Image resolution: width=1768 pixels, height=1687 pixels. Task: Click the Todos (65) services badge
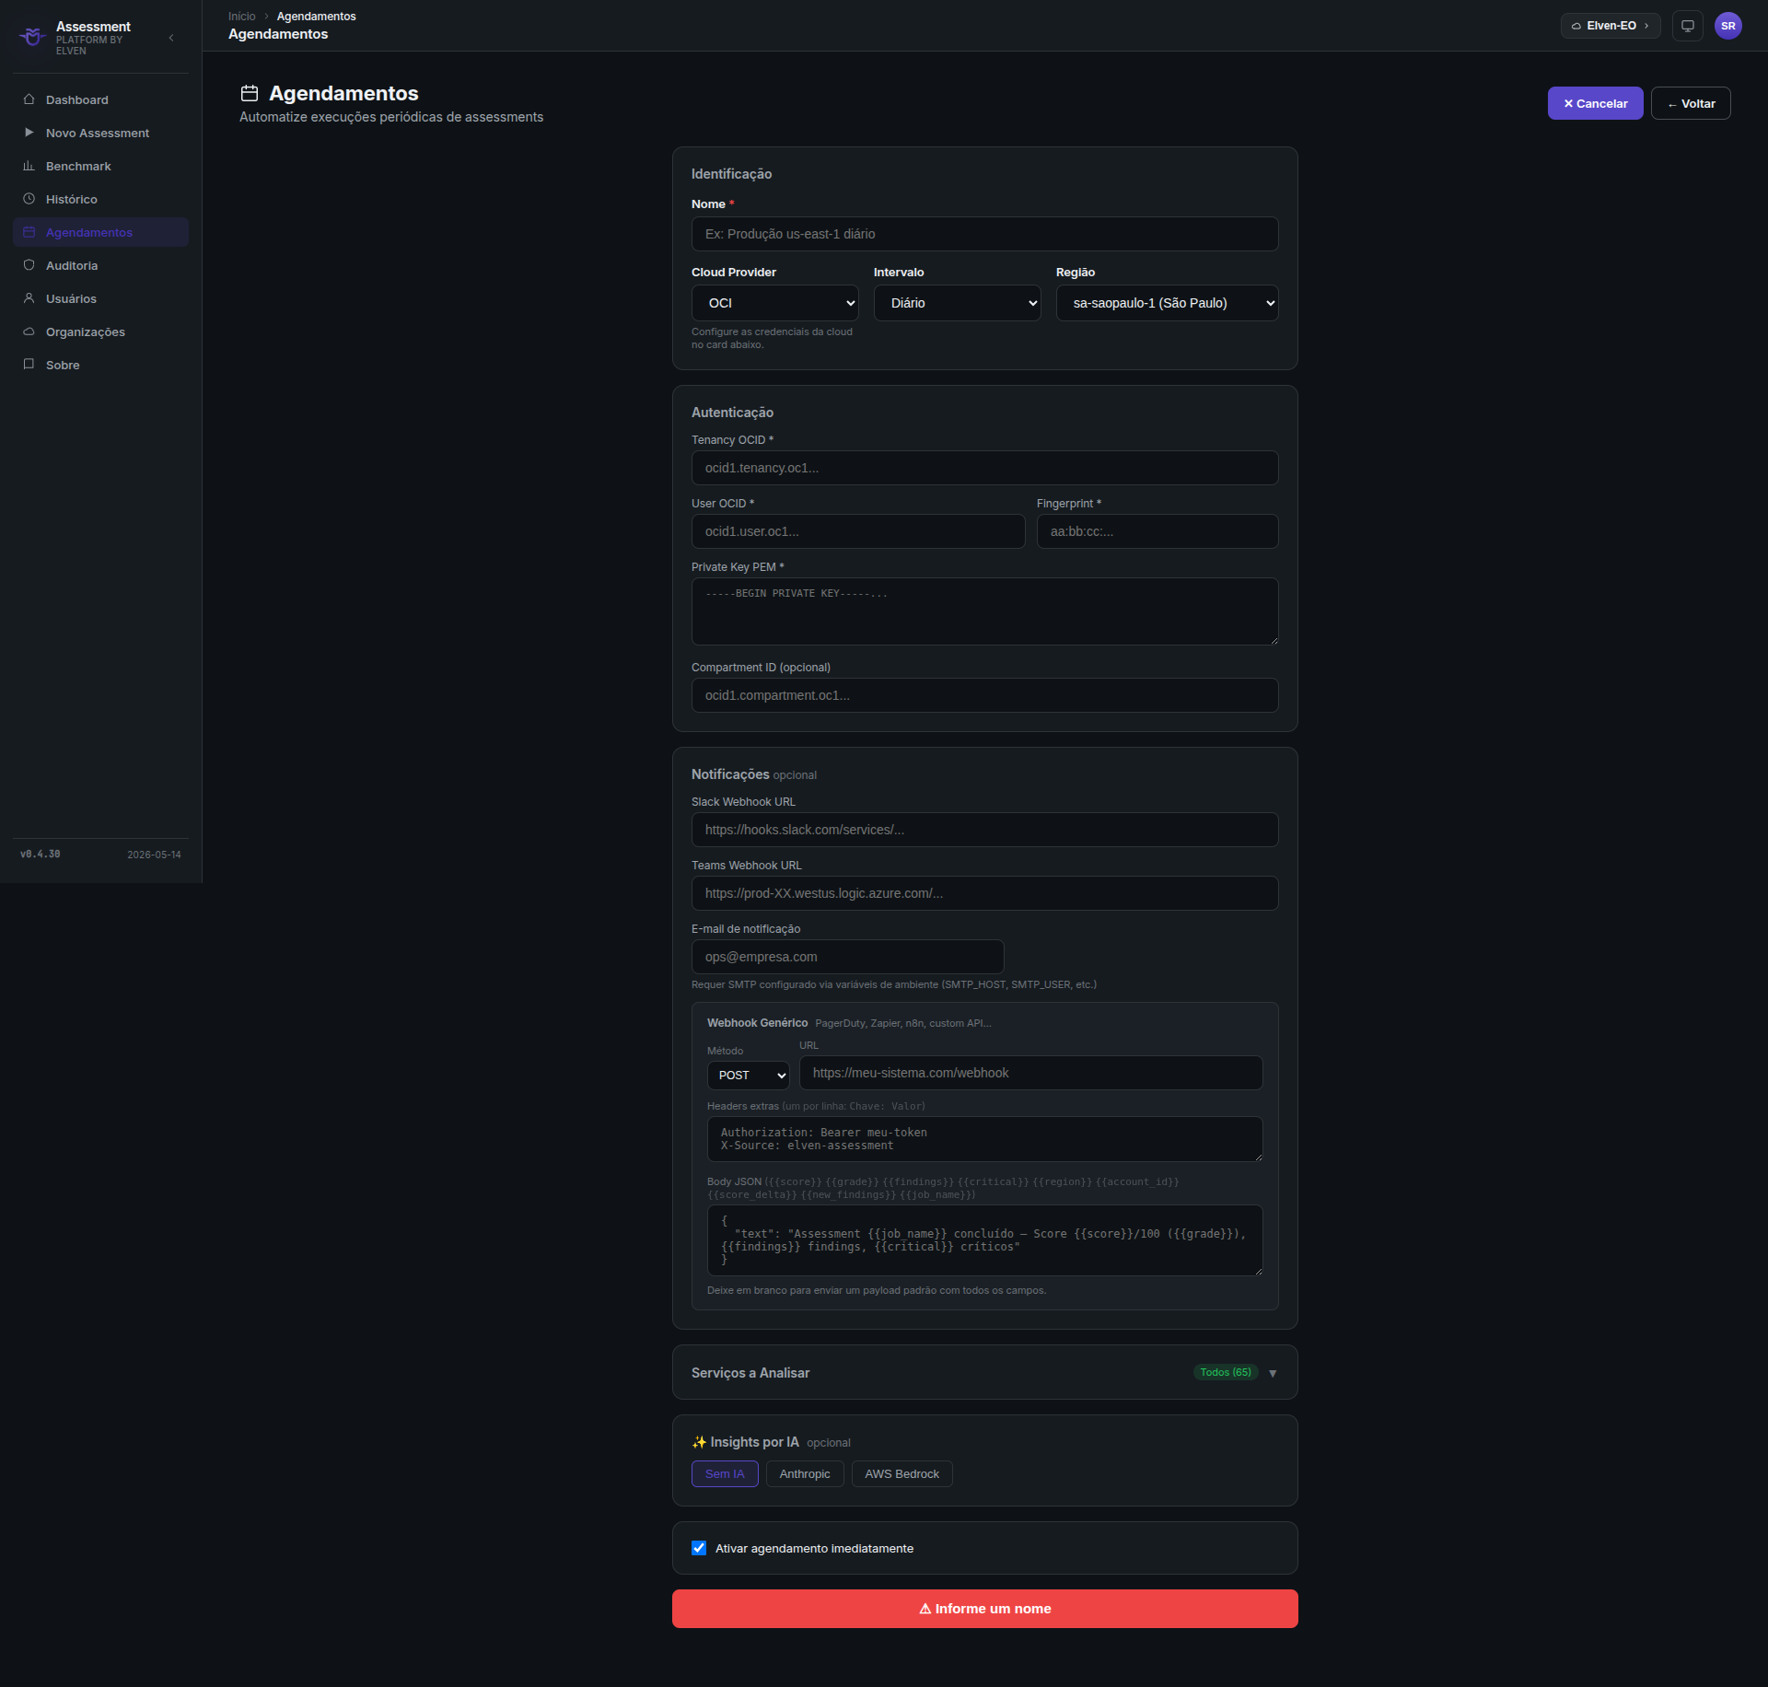(1226, 1372)
